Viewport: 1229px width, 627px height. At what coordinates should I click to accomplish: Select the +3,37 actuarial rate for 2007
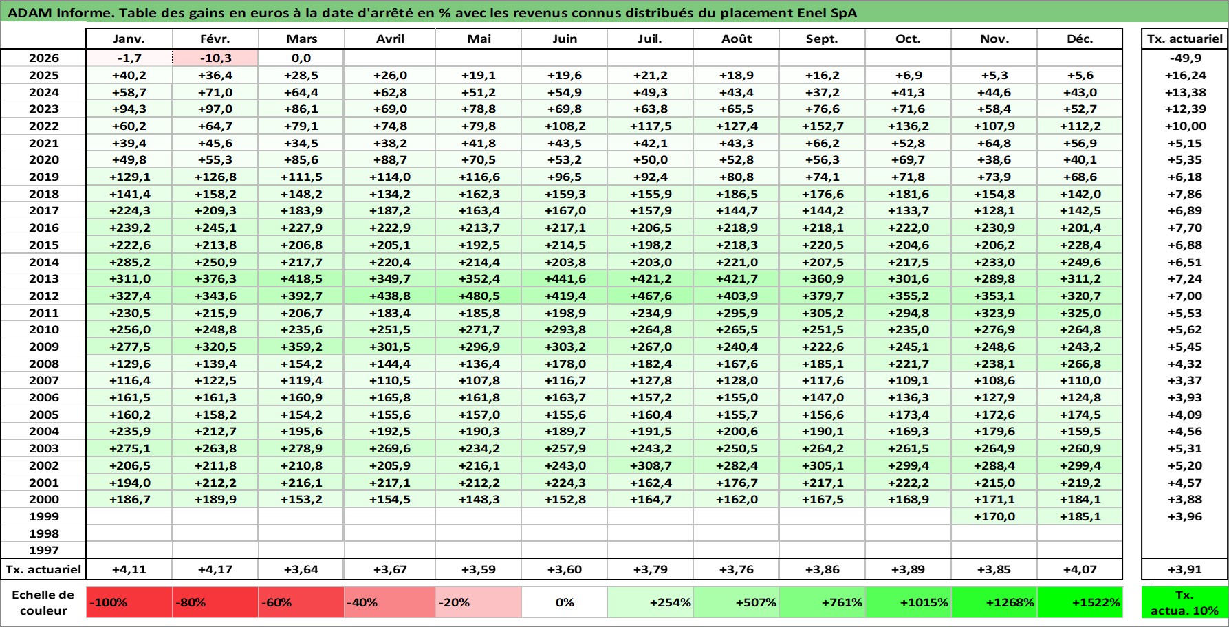point(1184,381)
